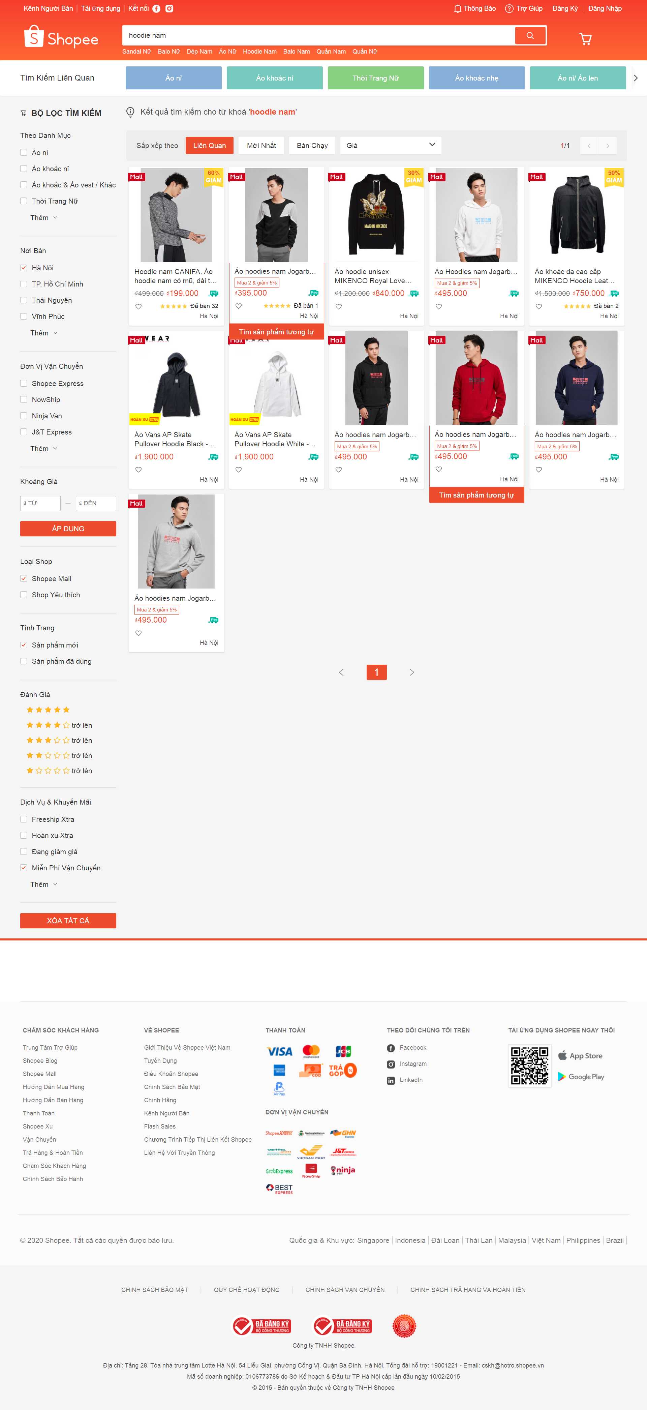
Task: Select the Mới Nhất sort tab
Action: pyautogui.click(x=261, y=146)
